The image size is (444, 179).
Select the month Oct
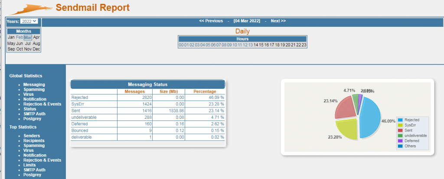[20, 49]
